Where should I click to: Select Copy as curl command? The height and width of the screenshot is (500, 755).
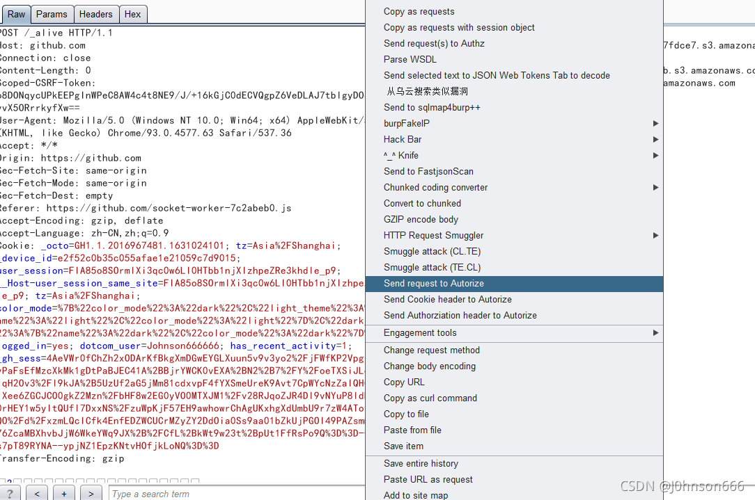[514, 398]
